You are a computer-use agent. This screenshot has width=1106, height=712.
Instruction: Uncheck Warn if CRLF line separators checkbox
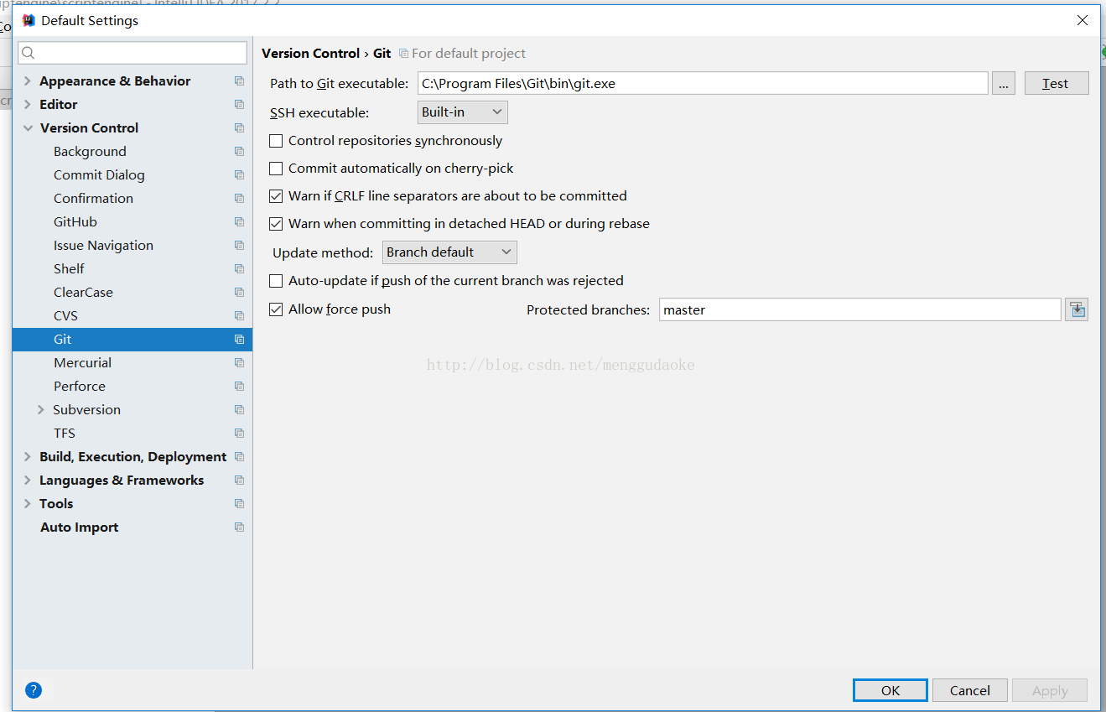[x=276, y=196]
